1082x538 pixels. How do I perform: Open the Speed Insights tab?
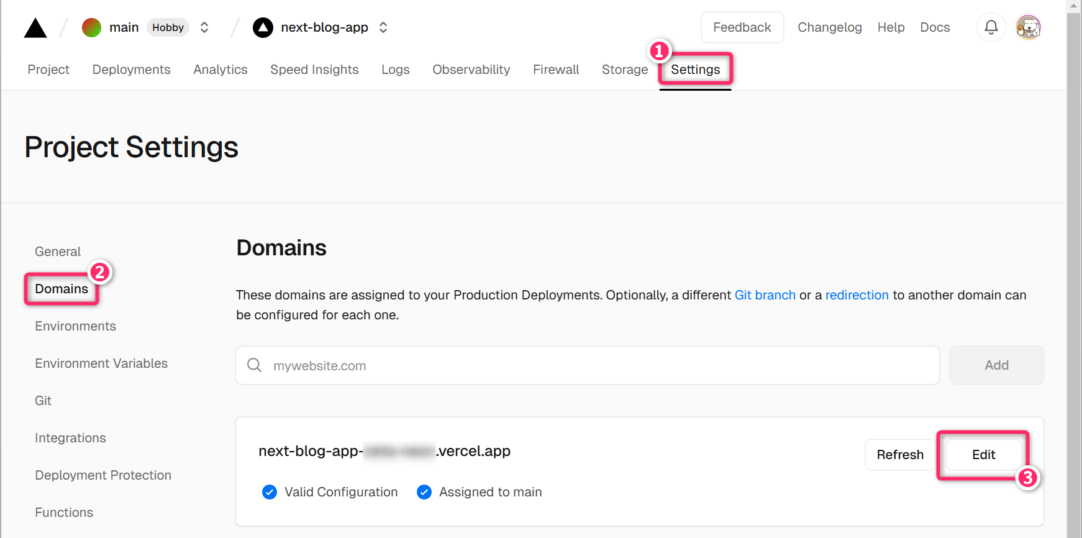(x=314, y=70)
